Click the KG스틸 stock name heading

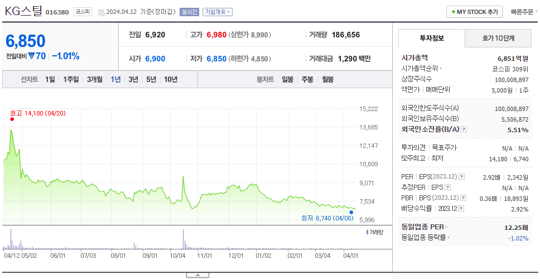pyautogui.click(x=23, y=11)
